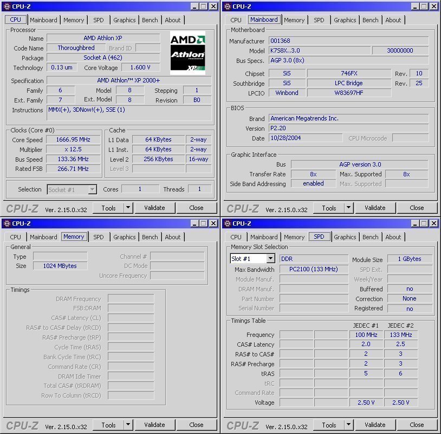This screenshot has width=441, height=434.
Task: Open Mainboard tab in the SPD window
Action: click(x=264, y=237)
